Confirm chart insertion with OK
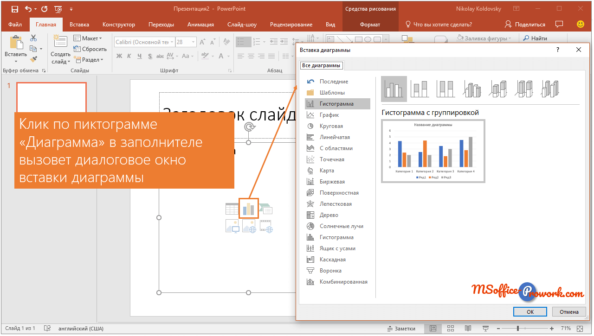Viewport: 594px width, 336px height. click(530, 312)
